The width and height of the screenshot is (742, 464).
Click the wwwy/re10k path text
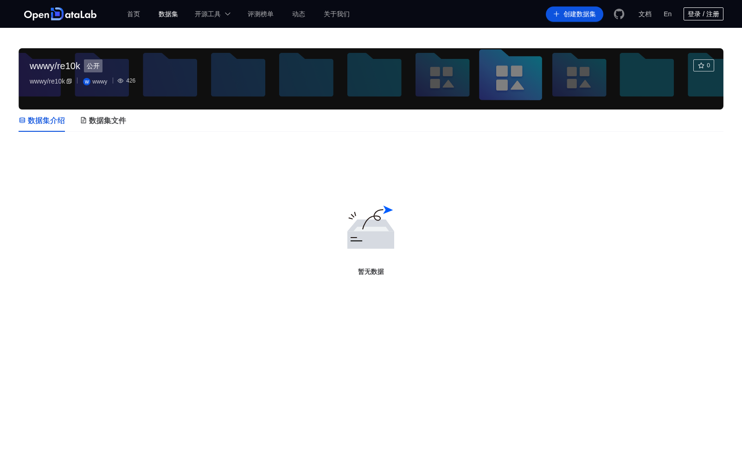[x=47, y=81]
